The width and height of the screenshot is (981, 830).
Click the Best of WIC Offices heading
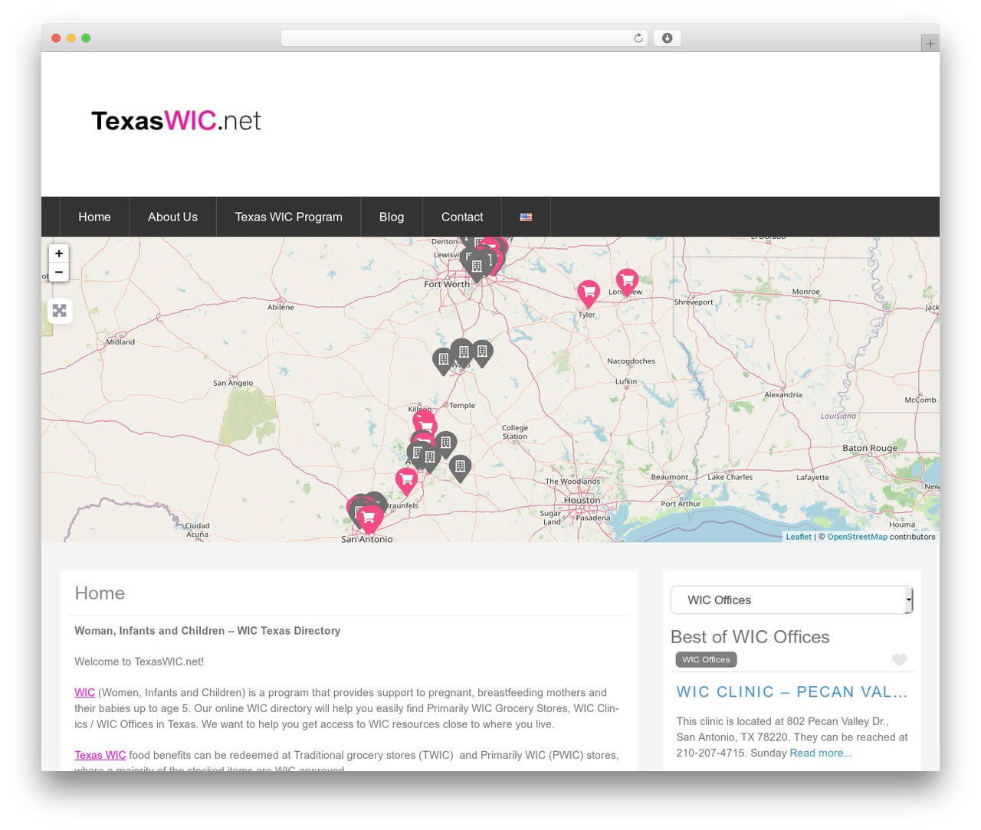pos(750,637)
